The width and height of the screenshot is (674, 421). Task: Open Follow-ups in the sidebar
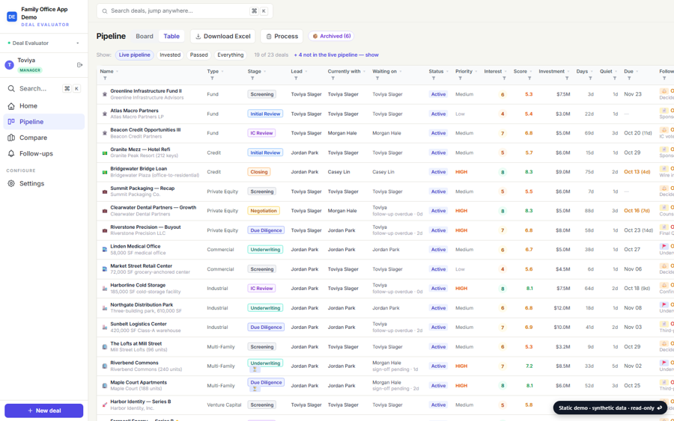(x=44, y=153)
